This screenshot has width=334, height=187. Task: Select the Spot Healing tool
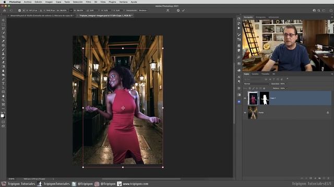point(3,45)
